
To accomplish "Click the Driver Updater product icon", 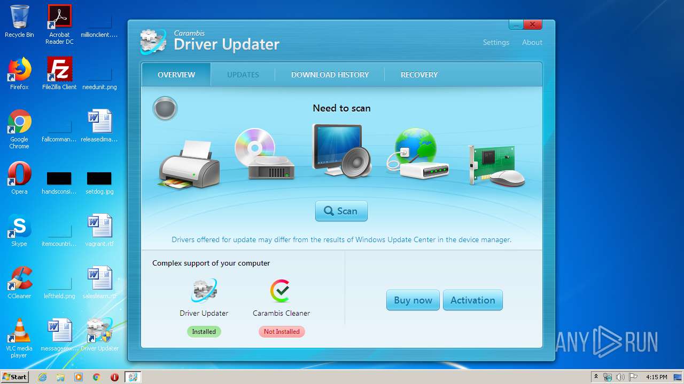I will pos(204,291).
